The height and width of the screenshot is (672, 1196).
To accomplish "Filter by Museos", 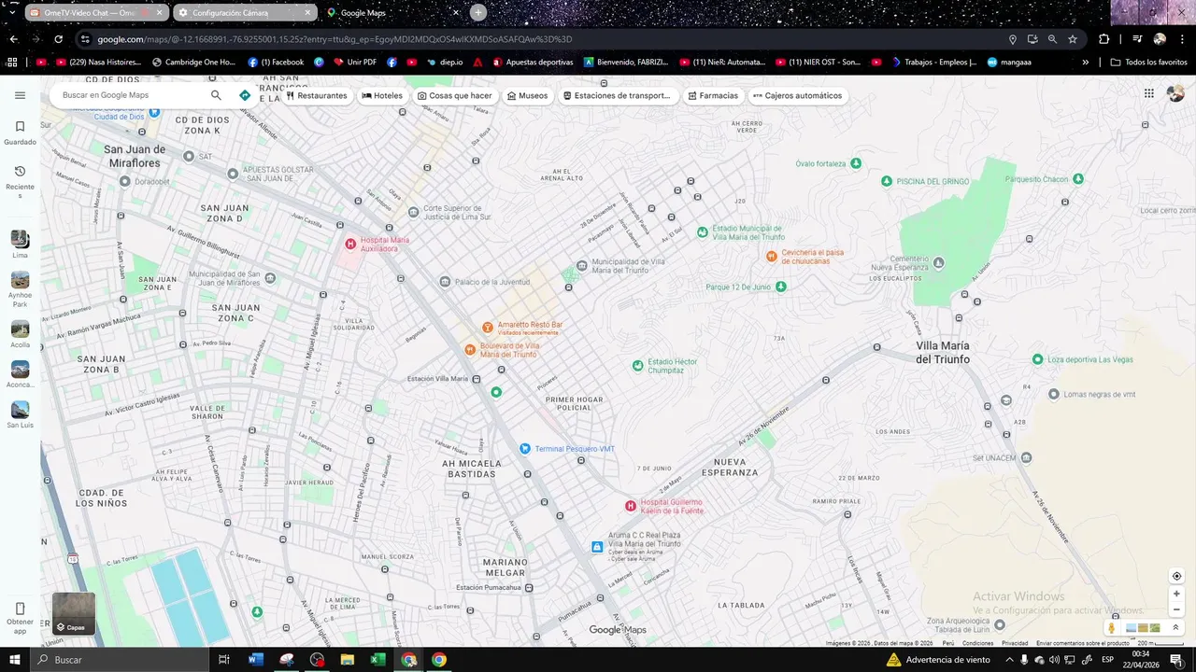I will tap(527, 95).
